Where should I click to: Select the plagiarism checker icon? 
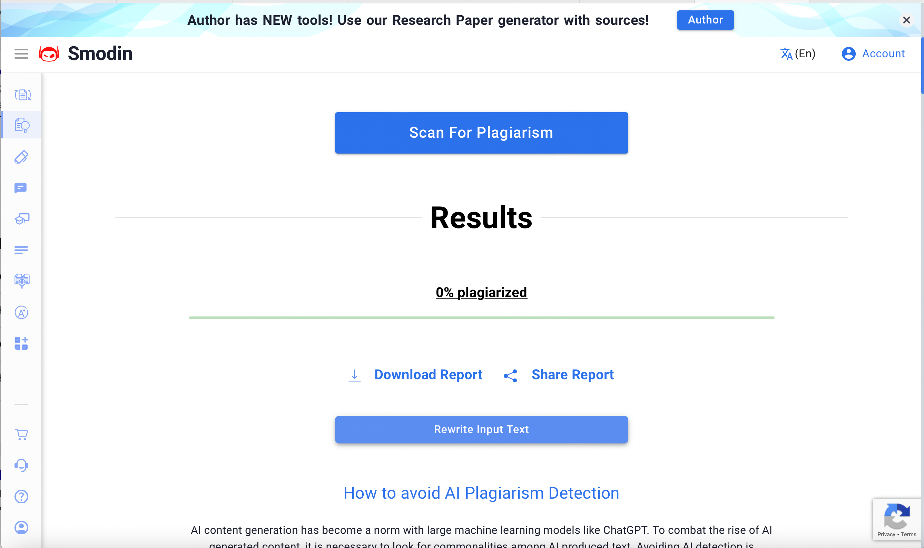22,126
